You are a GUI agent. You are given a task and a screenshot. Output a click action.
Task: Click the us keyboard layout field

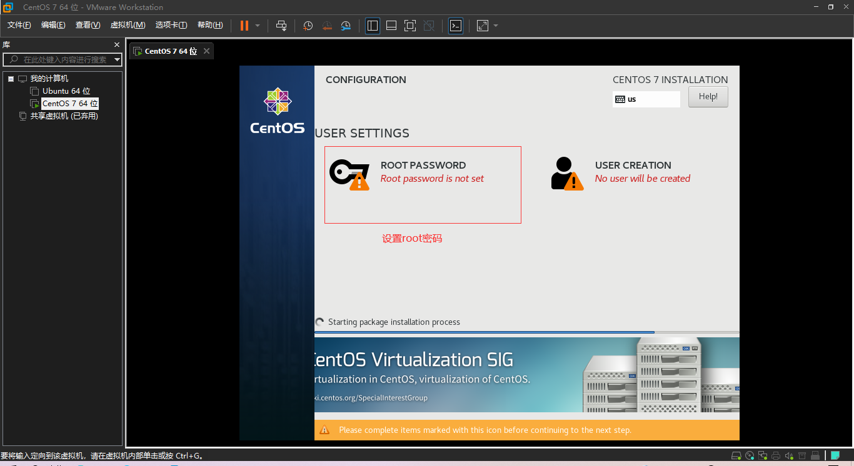pos(646,99)
